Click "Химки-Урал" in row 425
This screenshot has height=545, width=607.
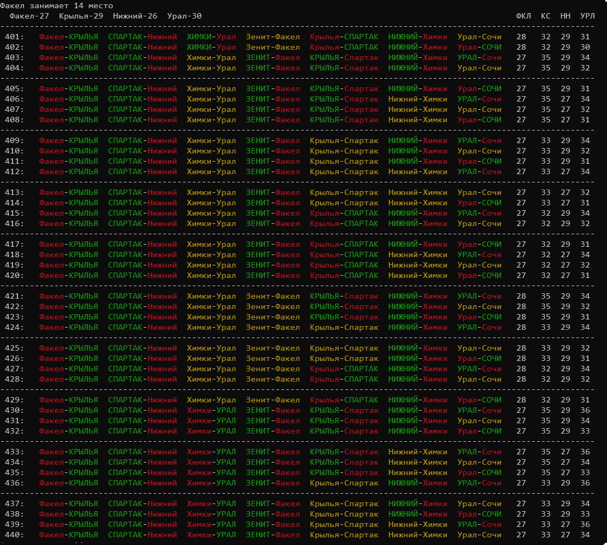(211, 348)
